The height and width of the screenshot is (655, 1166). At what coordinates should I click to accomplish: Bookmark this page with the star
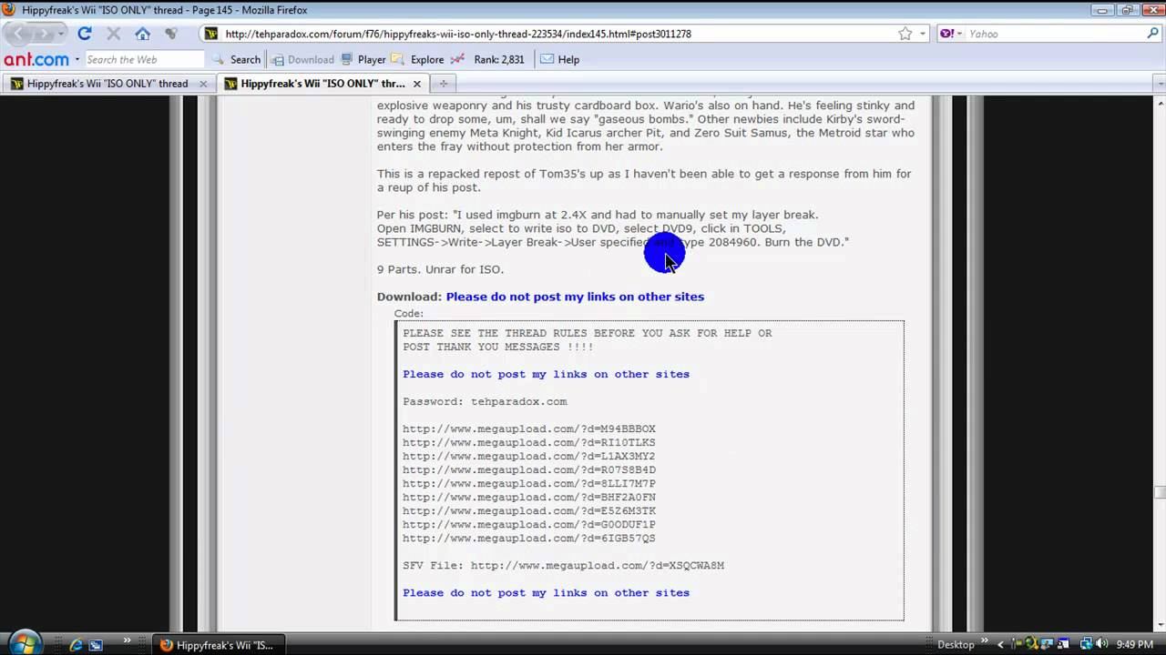pyautogui.click(x=905, y=34)
